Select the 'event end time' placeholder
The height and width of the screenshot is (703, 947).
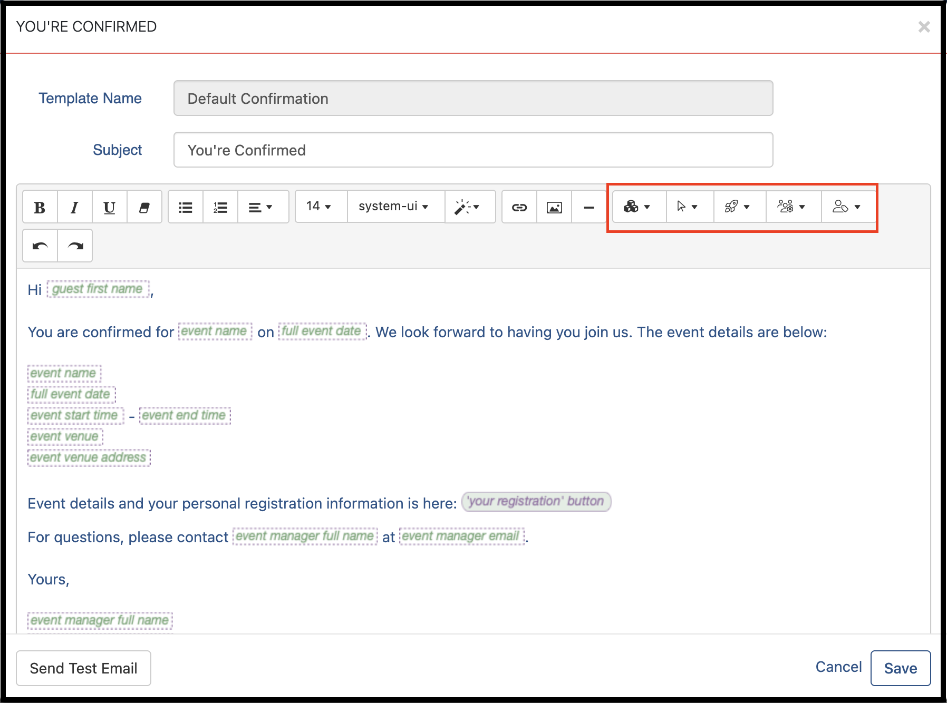tap(185, 415)
